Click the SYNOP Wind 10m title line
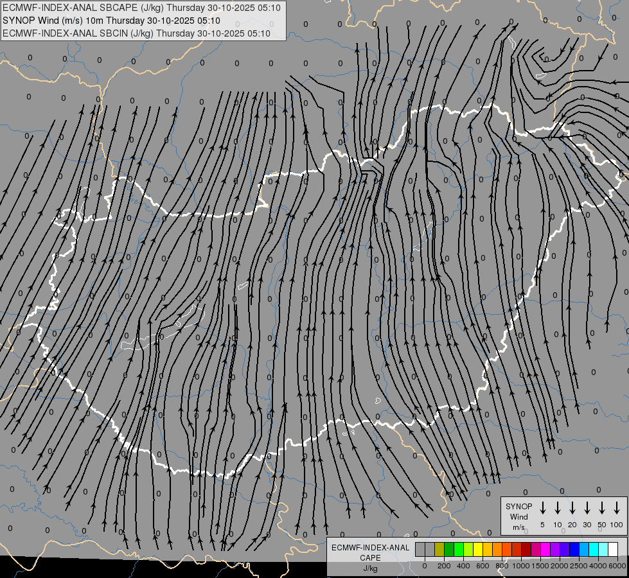Image resolution: width=629 pixels, height=578 pixels. pyautogui.click(x=111, y=21)
